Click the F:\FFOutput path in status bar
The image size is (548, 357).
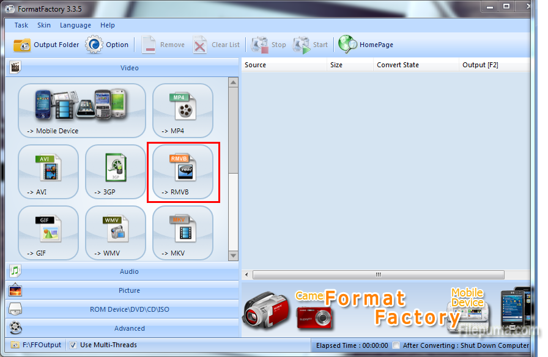tap(42, 345)
